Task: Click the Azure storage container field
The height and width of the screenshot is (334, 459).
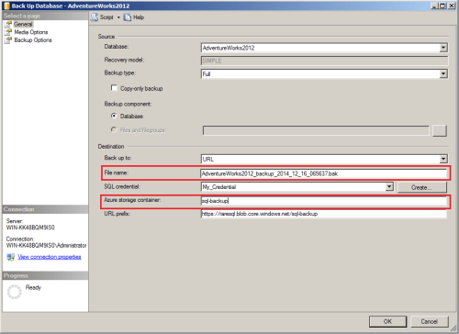Action: click(x=323, y=201)
